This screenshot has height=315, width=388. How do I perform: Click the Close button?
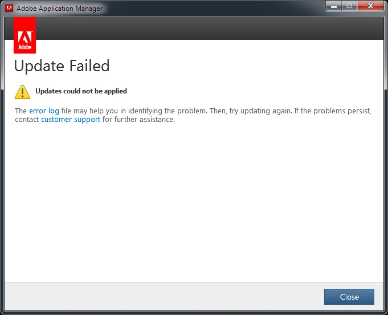349,297
